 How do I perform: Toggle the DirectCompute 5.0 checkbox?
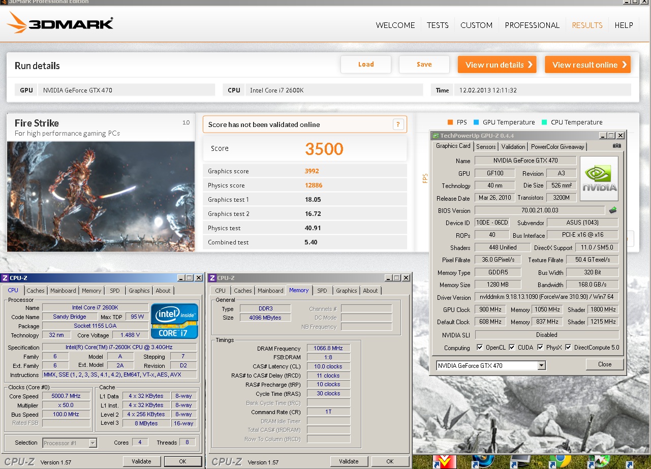pyautogui.click(x=568, y=348)
